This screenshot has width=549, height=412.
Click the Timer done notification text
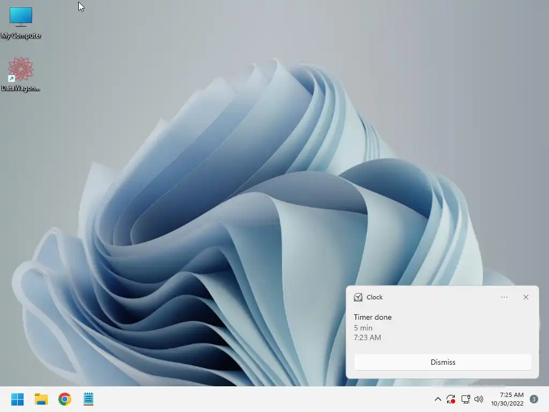[373, 317]
